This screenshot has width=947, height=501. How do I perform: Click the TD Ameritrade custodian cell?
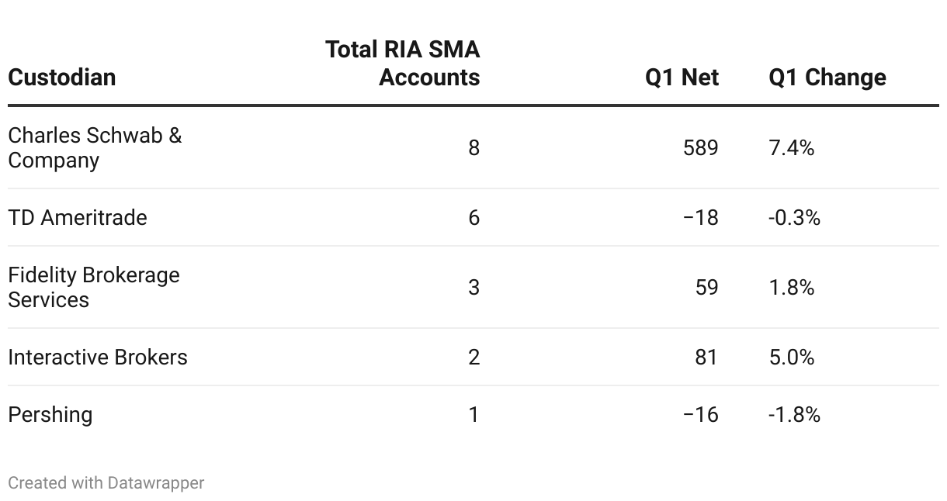point(78,217)
